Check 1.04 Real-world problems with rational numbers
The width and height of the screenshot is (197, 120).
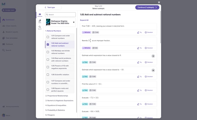[48, 60]
